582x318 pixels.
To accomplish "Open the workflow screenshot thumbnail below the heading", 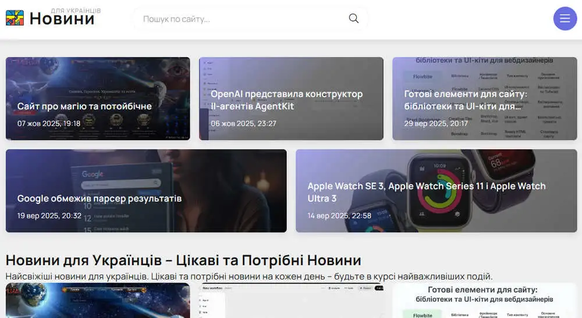I will pos(291,301).
